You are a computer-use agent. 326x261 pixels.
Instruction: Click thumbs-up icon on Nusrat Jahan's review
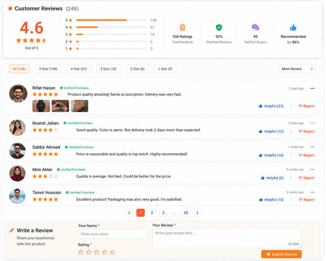260,131
